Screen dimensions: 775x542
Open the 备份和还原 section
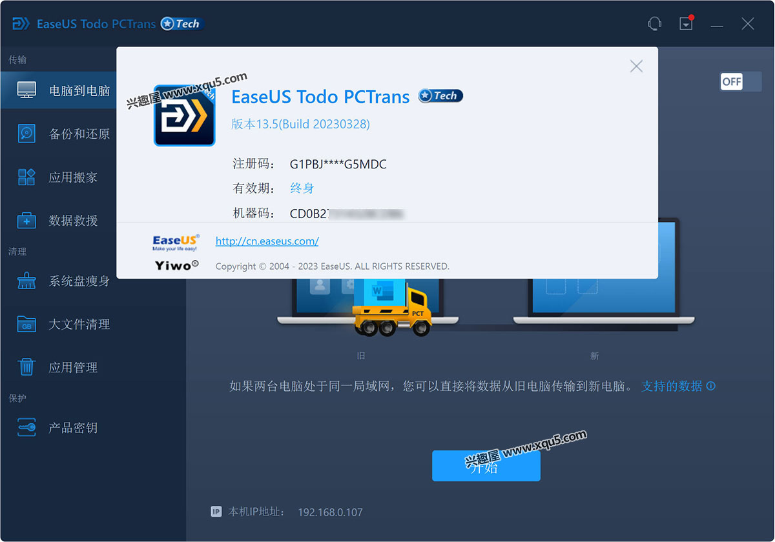point(79,134)
